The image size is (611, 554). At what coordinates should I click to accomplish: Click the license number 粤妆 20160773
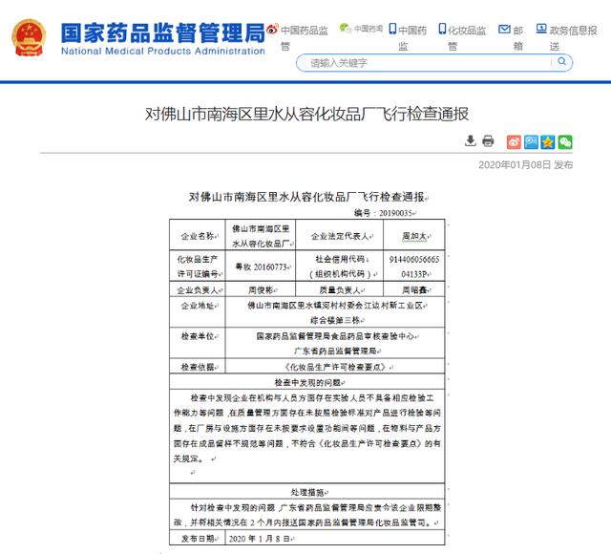(261, 267)
